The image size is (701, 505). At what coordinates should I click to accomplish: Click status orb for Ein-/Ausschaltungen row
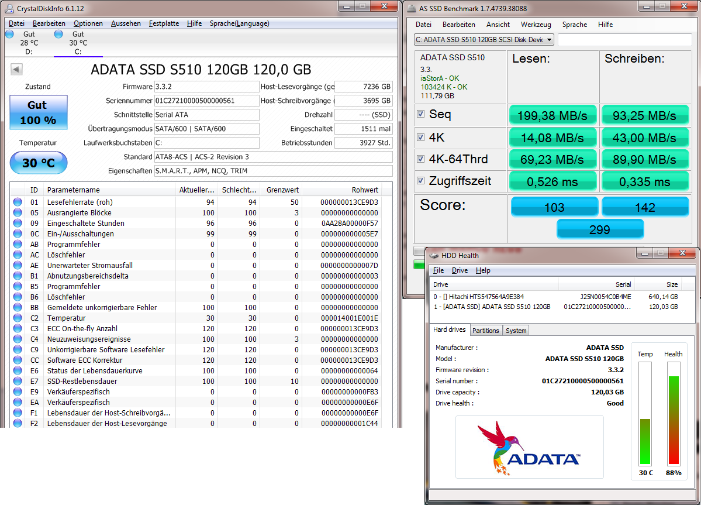click(x=18, y=233)
